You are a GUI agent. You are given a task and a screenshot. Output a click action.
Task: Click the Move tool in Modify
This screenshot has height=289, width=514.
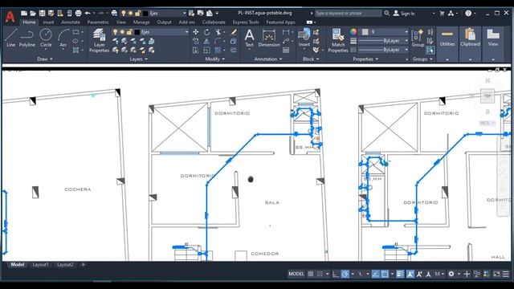[x=196, y=32]
